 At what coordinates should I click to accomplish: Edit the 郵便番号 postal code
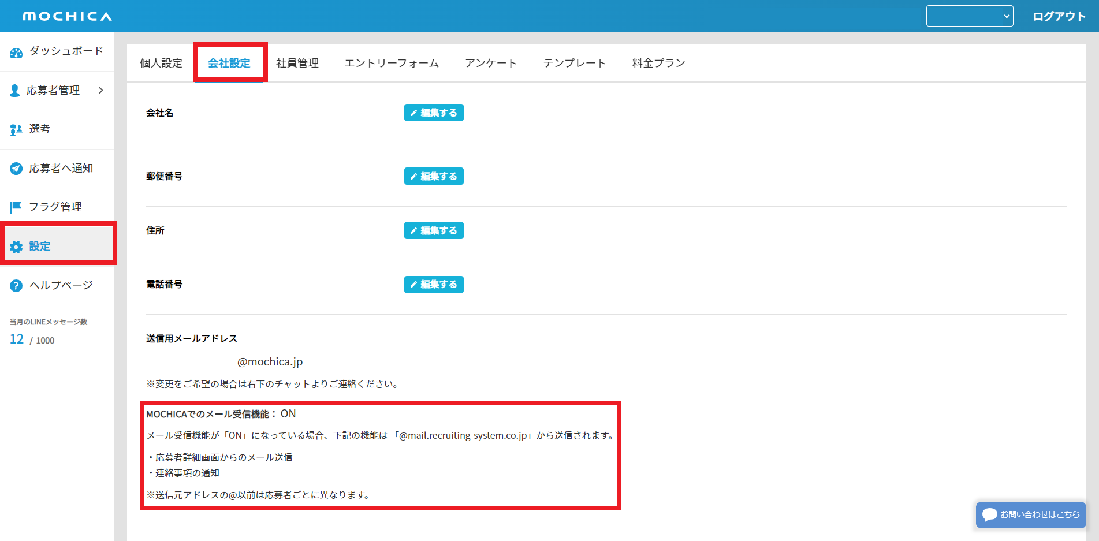point(434,176)
